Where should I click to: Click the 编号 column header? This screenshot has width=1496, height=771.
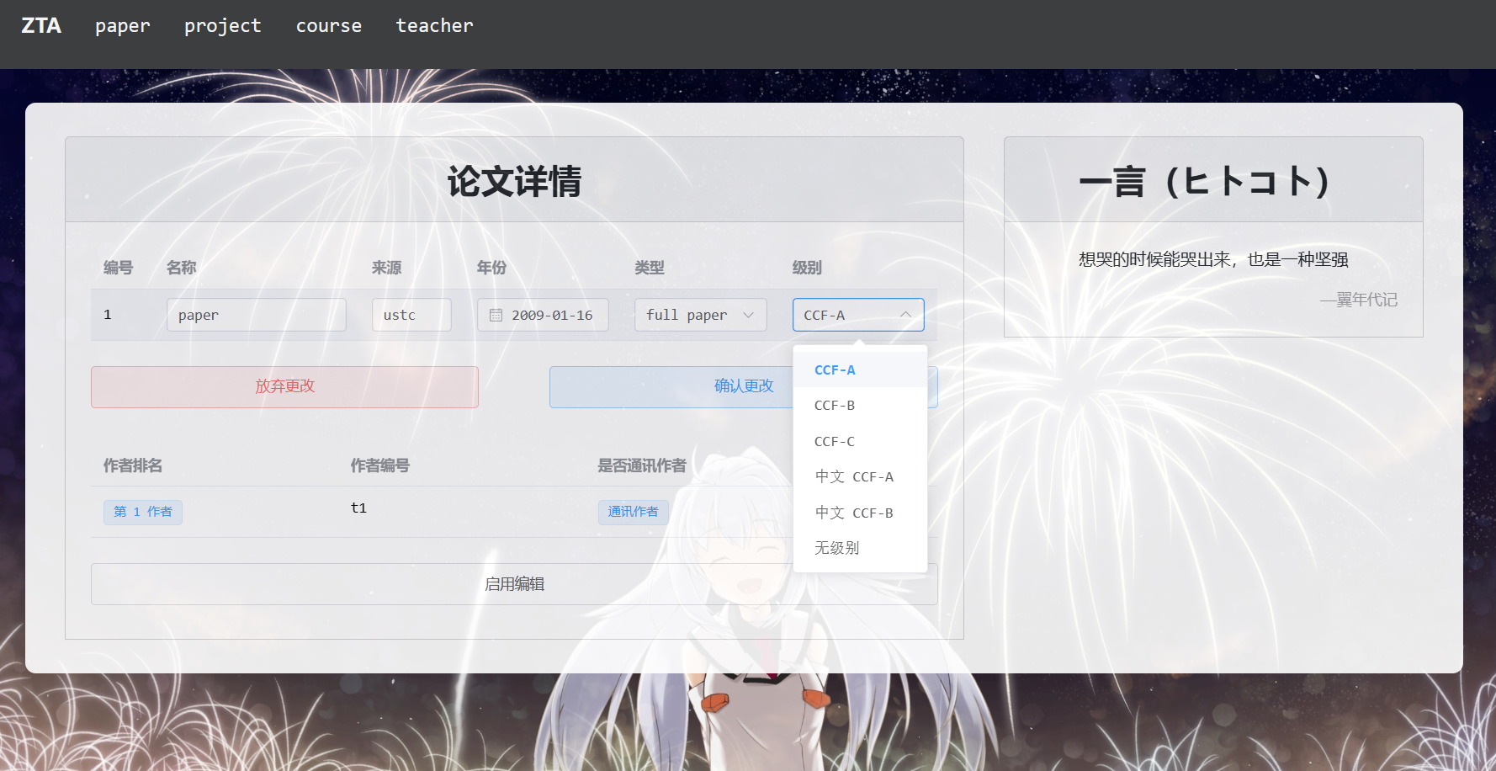pyautogui.click(x=119, y=268)
